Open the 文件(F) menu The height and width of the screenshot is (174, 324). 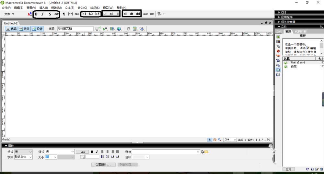(6, 8)
